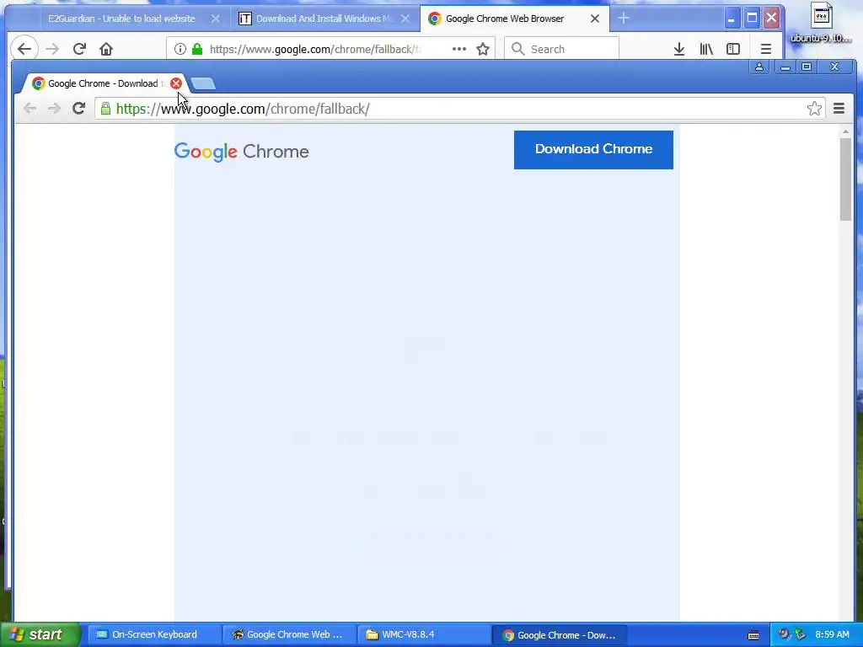Screen dimensions: 863x647
Task: Click Chrome address bar URL
Action: tap(243, 109)
